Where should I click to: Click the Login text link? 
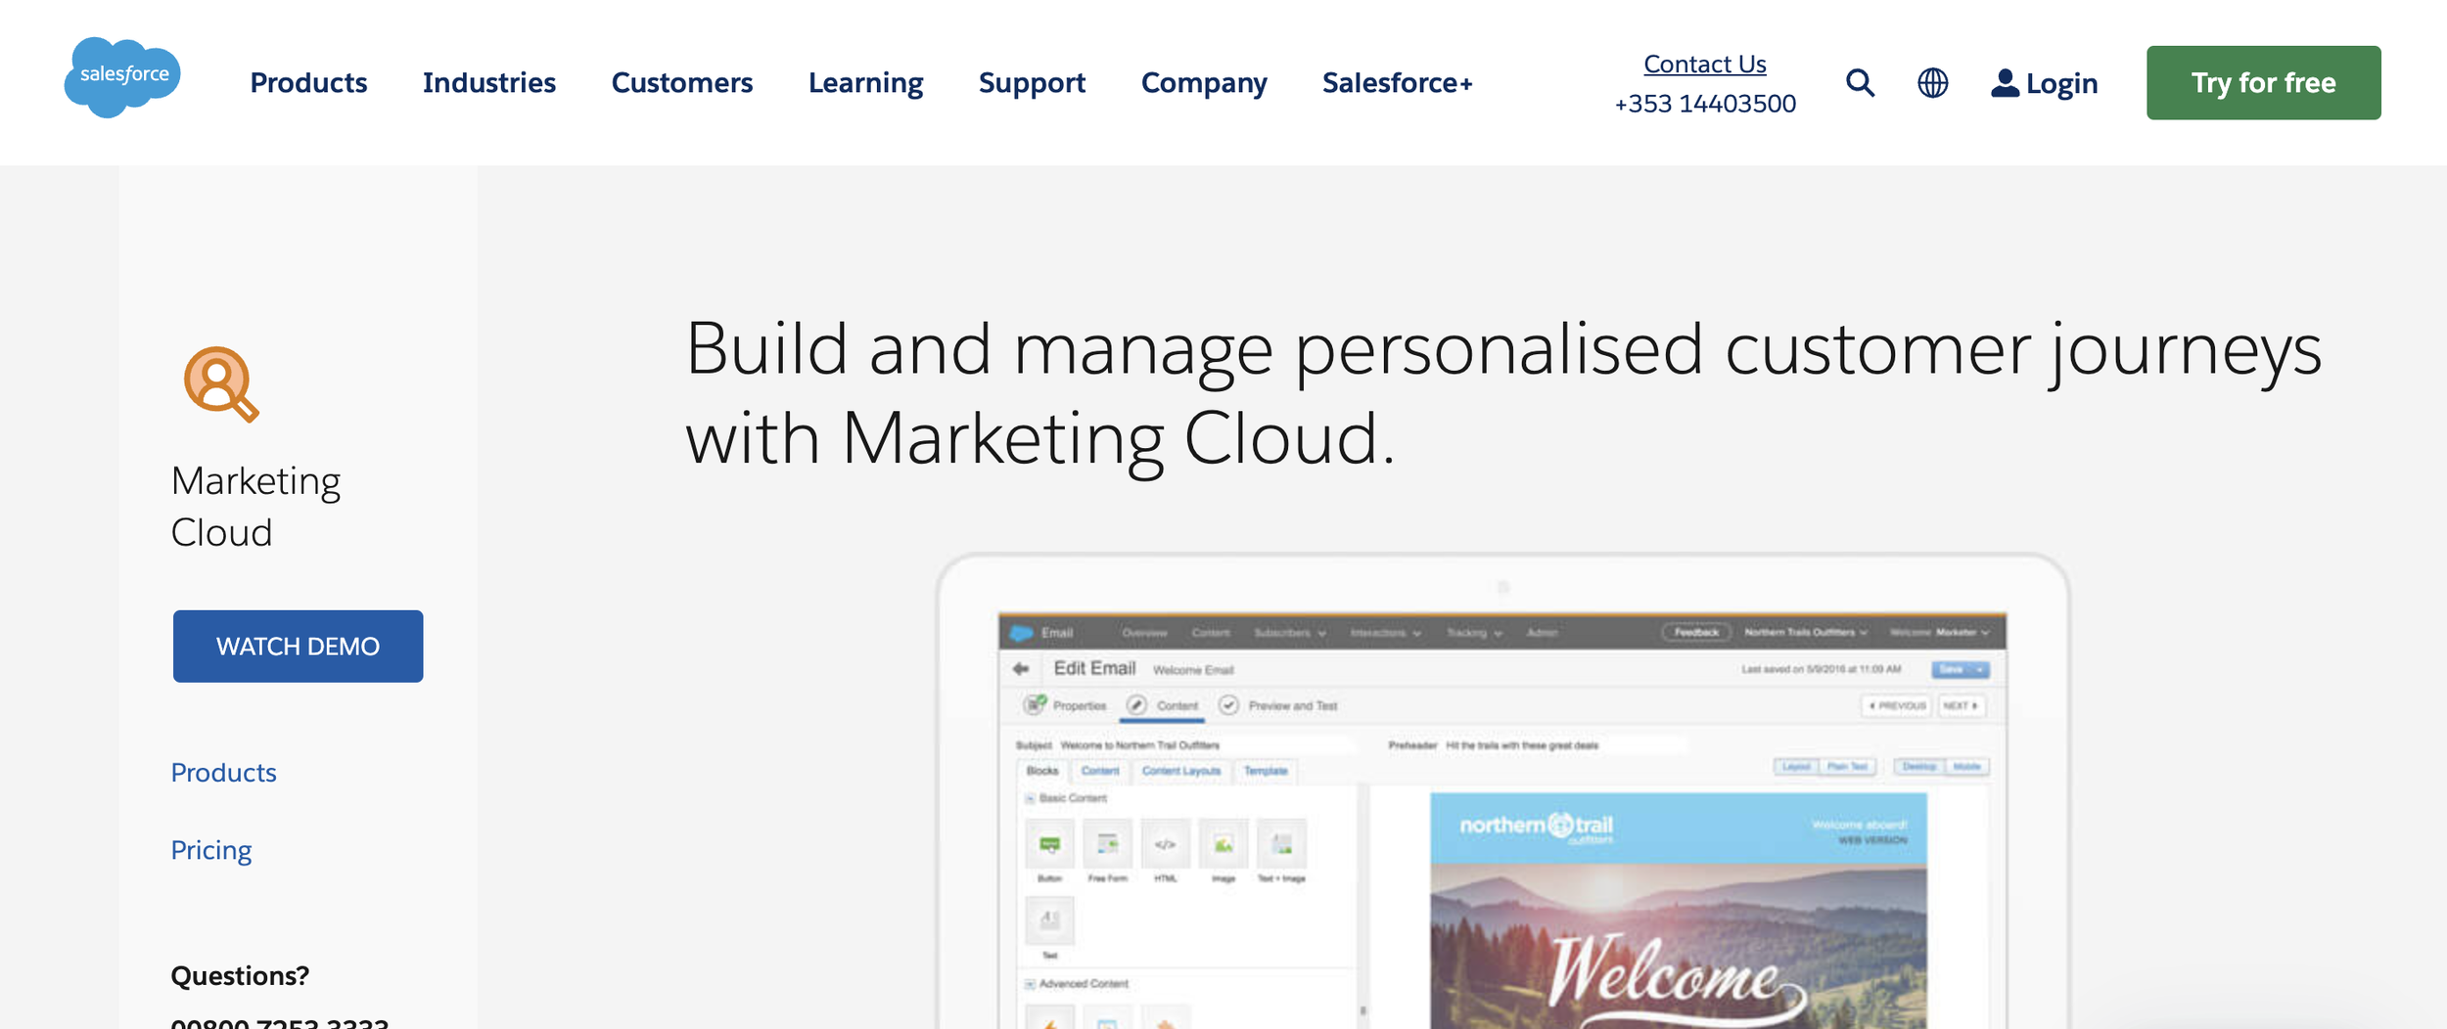[x=2062, y=84]
